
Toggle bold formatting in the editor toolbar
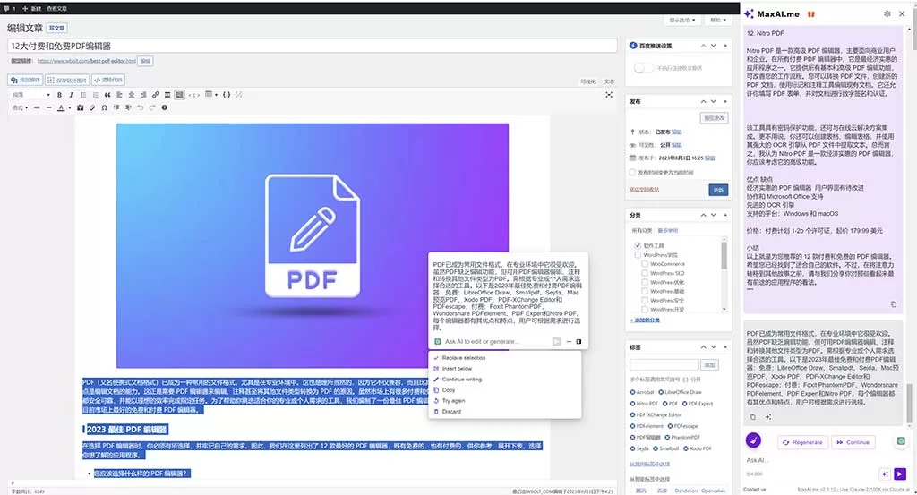tap(60, 94)
